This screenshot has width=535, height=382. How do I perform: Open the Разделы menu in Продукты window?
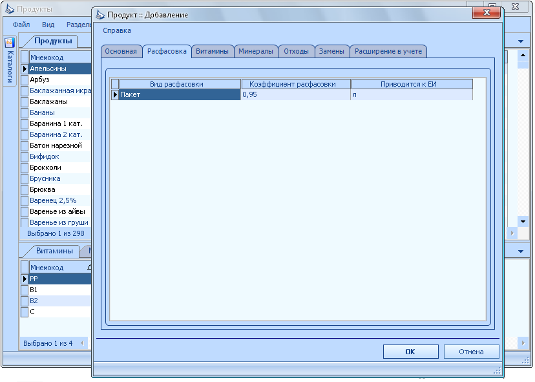tap(78, 25)
